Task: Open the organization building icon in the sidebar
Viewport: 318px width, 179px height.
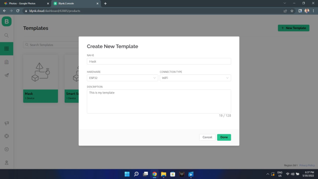Action: tap(6, 62)
